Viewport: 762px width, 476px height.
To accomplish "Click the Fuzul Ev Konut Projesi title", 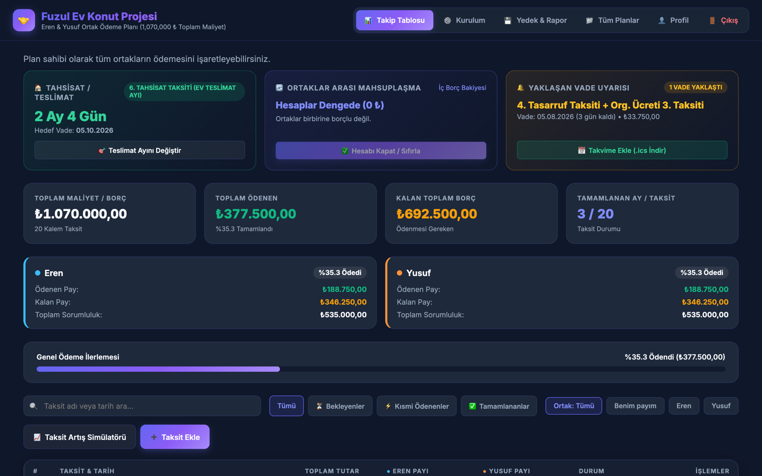I will (x=99, y=16).
